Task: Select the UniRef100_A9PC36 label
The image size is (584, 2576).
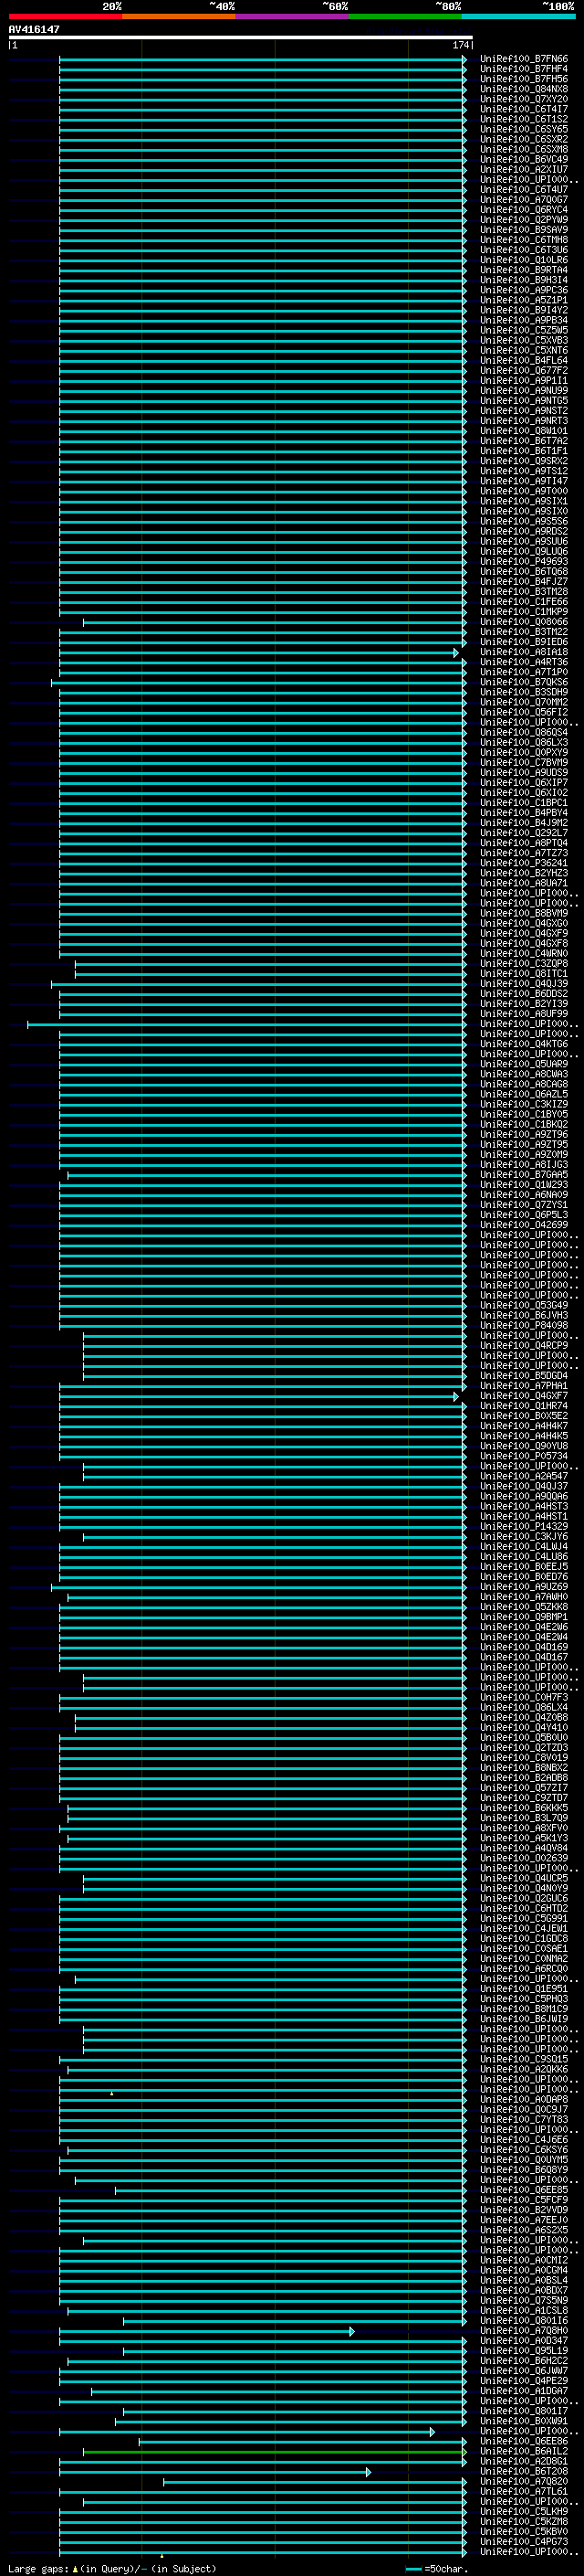Action: tap(523, 290)
